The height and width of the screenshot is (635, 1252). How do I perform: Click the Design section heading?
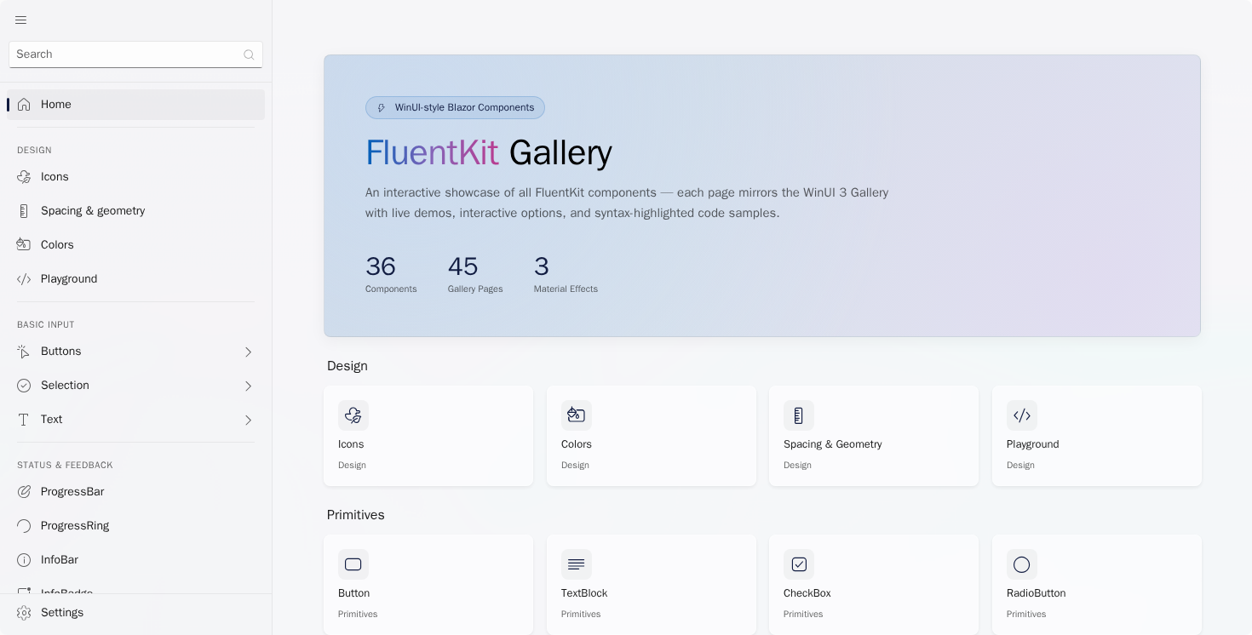347,366
